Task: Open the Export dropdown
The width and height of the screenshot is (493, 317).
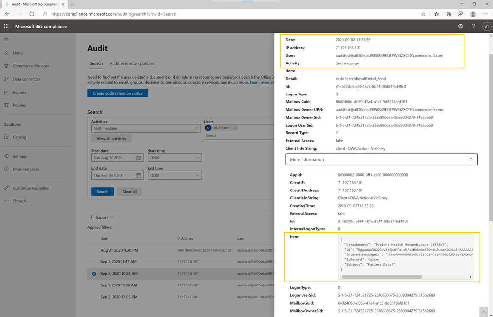Action: click(102, 217)
